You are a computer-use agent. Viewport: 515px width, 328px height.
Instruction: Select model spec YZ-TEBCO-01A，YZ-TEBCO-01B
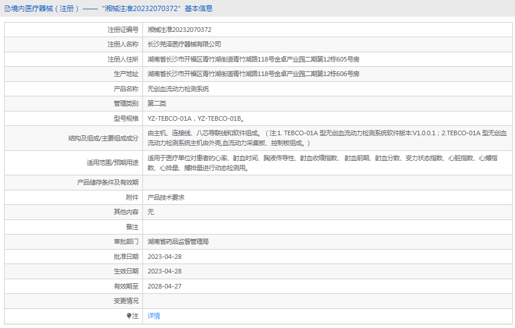195,118
